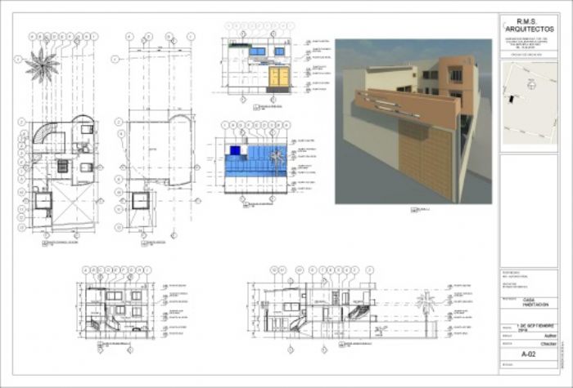Select the palm tree in the section drawing
Viewport: 573px width, 388px height.
click(425, 309)
